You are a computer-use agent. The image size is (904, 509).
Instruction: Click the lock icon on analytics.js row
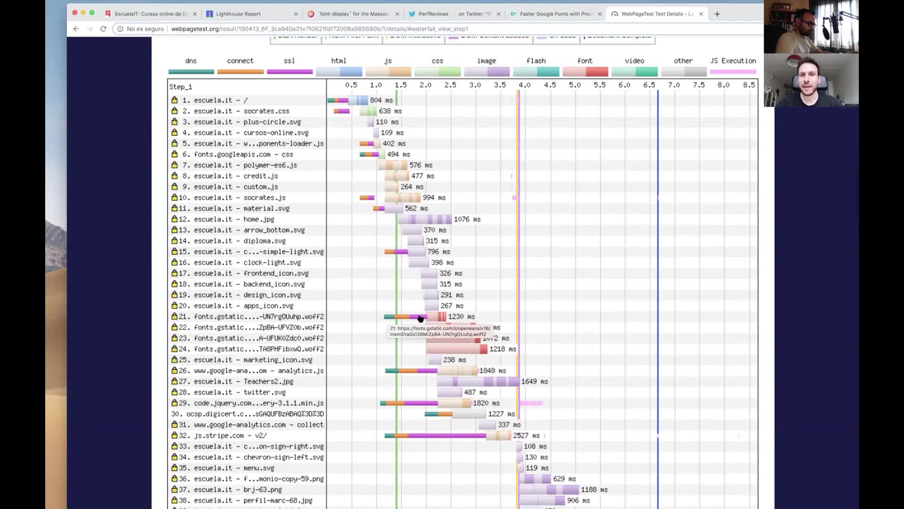175,370
